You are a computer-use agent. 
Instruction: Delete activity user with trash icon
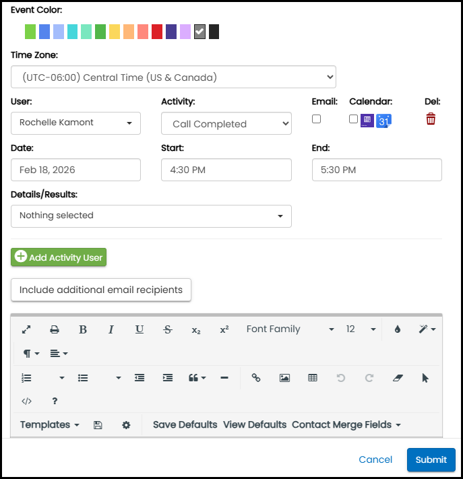click(x=431, y=119)
